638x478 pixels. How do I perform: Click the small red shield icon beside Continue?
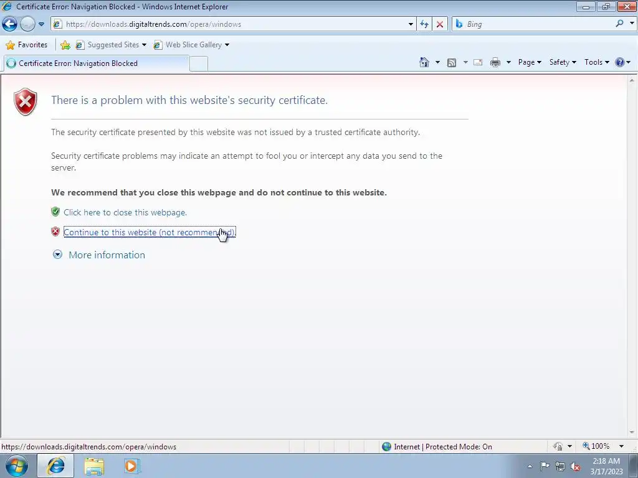[55, 232]
